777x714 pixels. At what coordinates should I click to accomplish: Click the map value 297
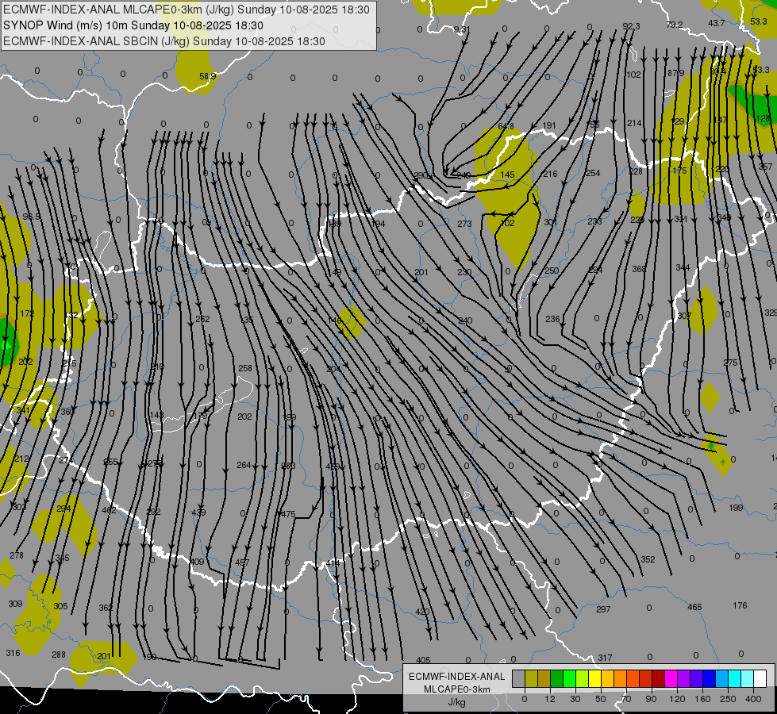603,609
